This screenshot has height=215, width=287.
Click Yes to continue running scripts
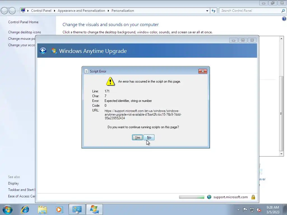[137, 137]
